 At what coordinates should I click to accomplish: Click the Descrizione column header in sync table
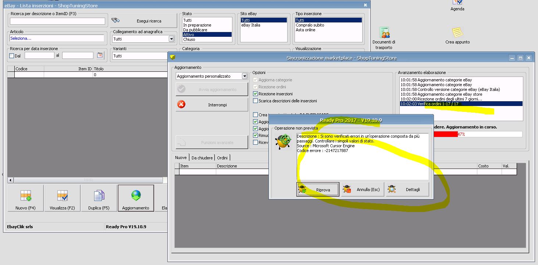[243, 166]
